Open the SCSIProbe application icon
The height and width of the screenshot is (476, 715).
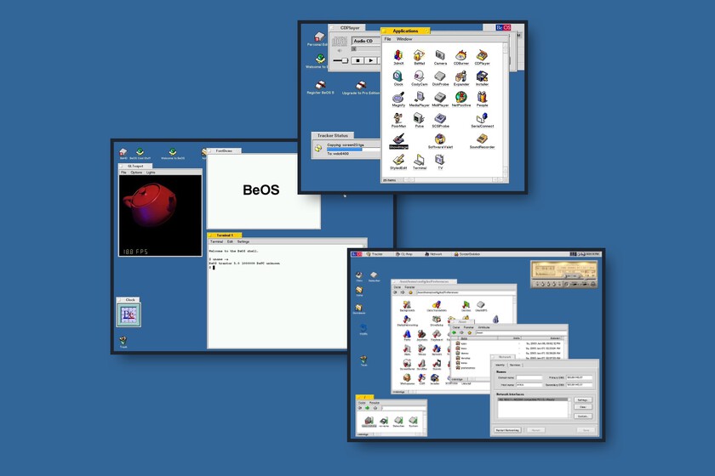coord(440,119)
